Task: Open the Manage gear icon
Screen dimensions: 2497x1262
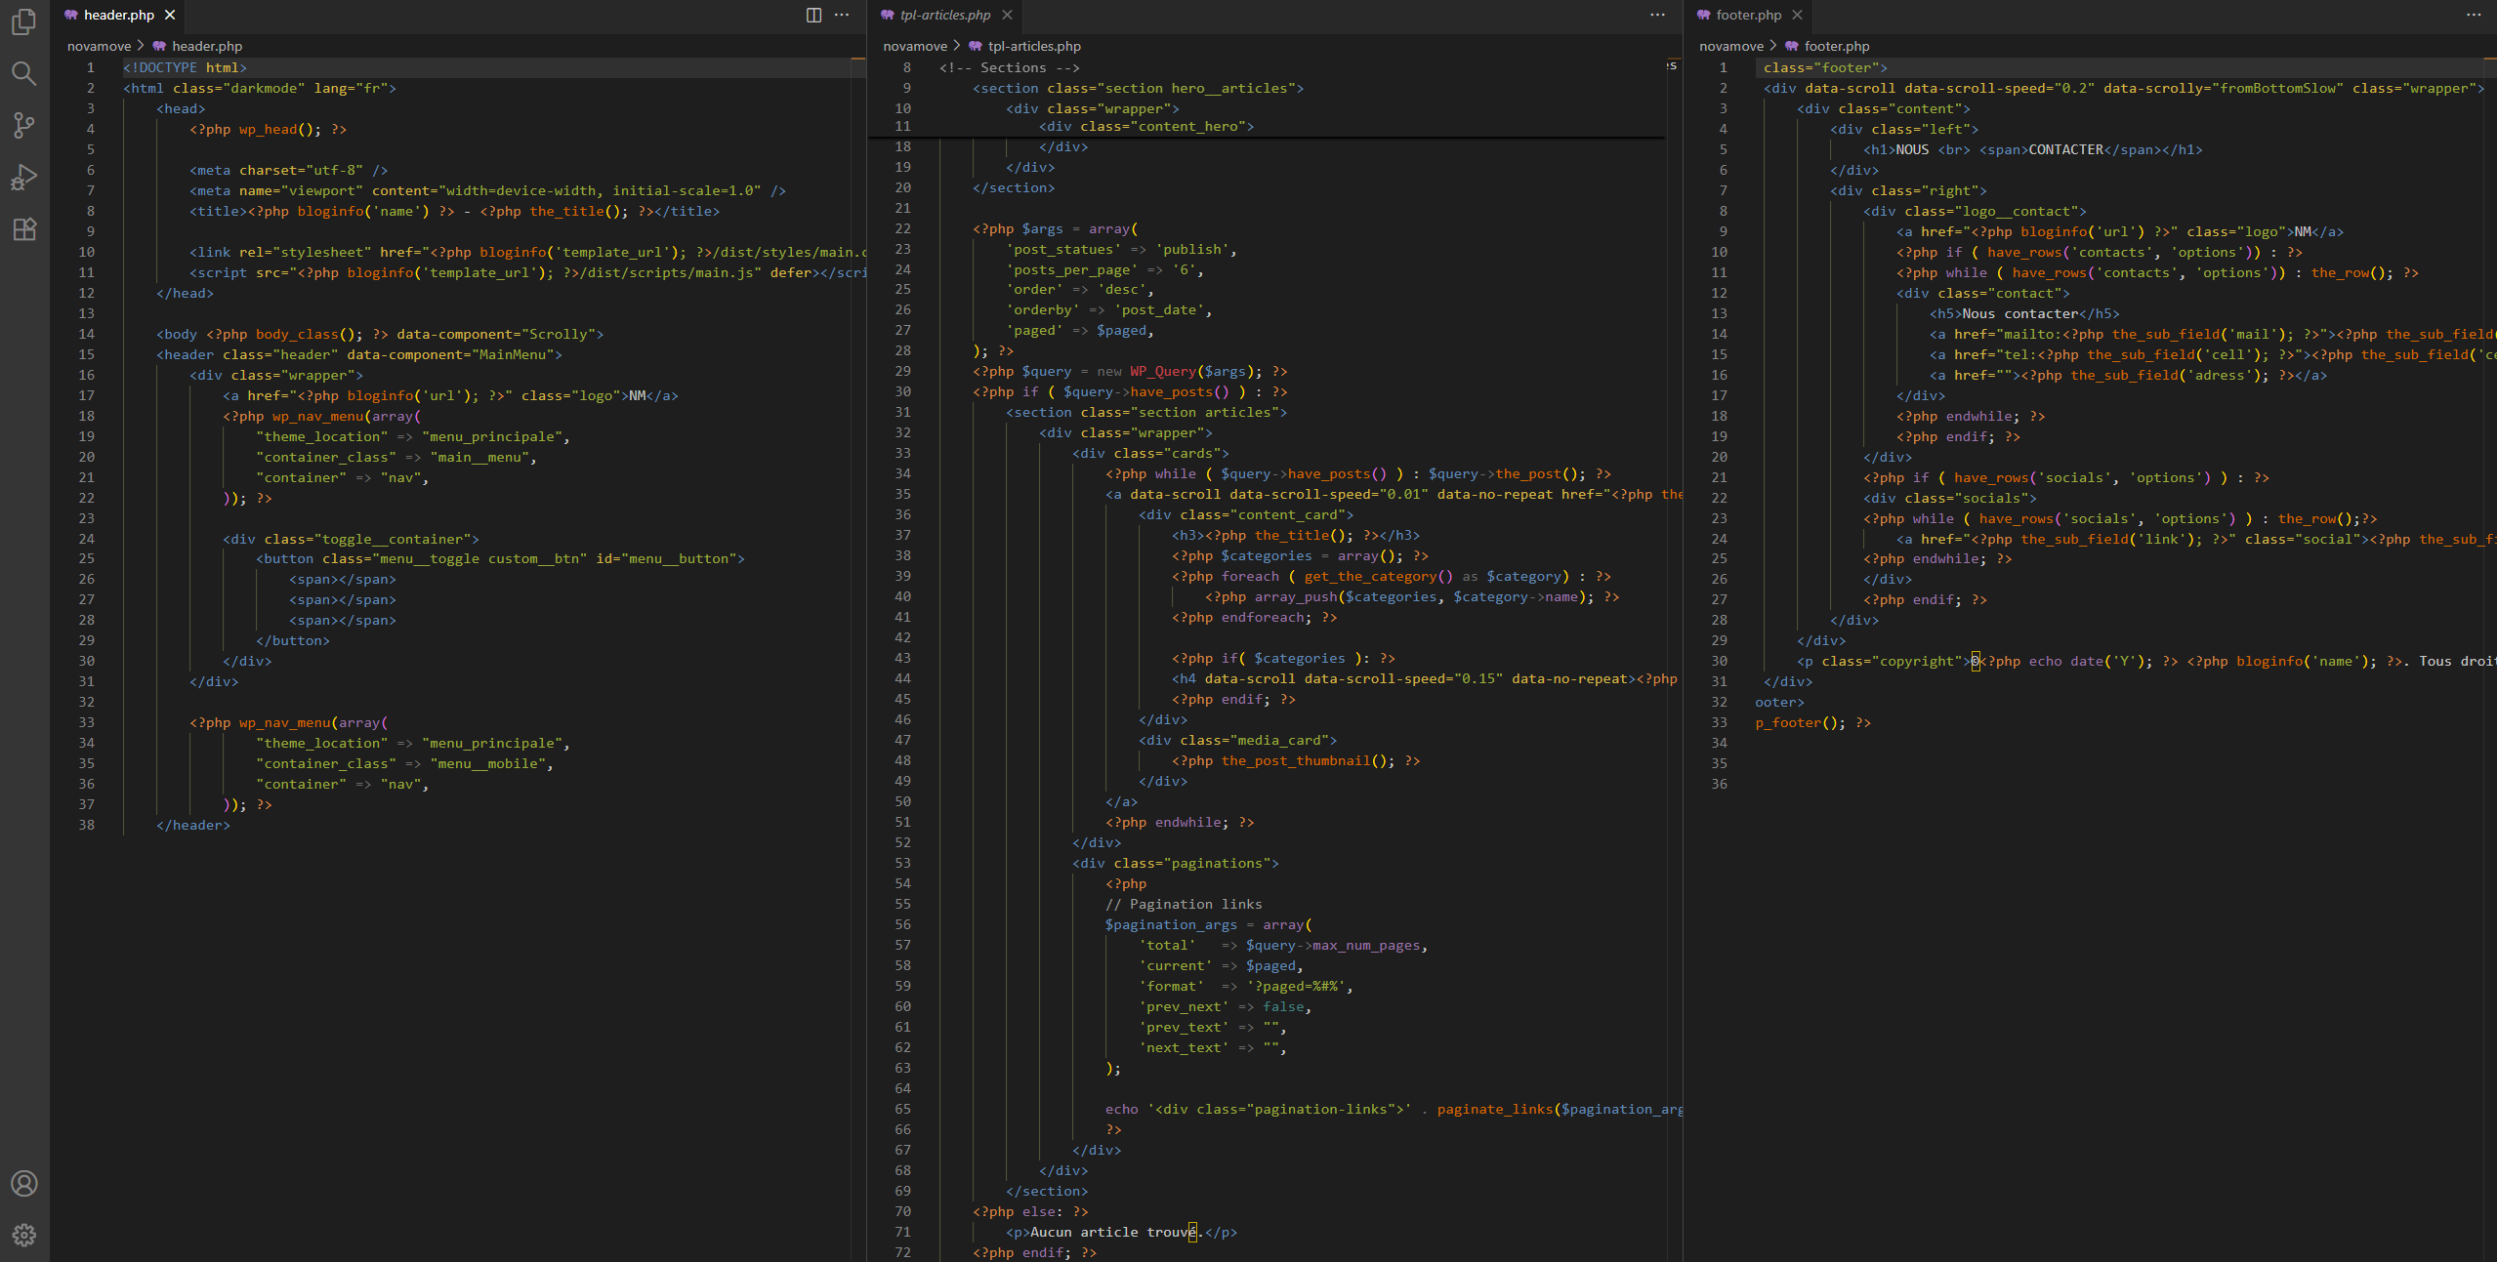Action: (24, 1235)
